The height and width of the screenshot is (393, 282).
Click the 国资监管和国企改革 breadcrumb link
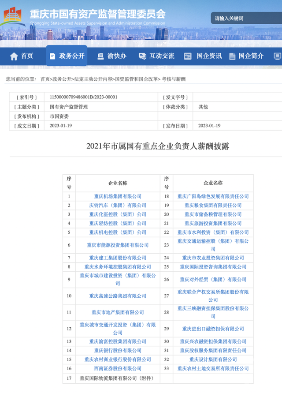(136, 79)
